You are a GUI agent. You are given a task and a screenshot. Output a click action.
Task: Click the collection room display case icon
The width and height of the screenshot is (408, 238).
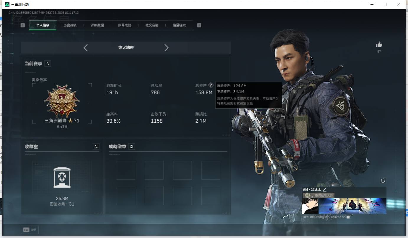point(62,177)
